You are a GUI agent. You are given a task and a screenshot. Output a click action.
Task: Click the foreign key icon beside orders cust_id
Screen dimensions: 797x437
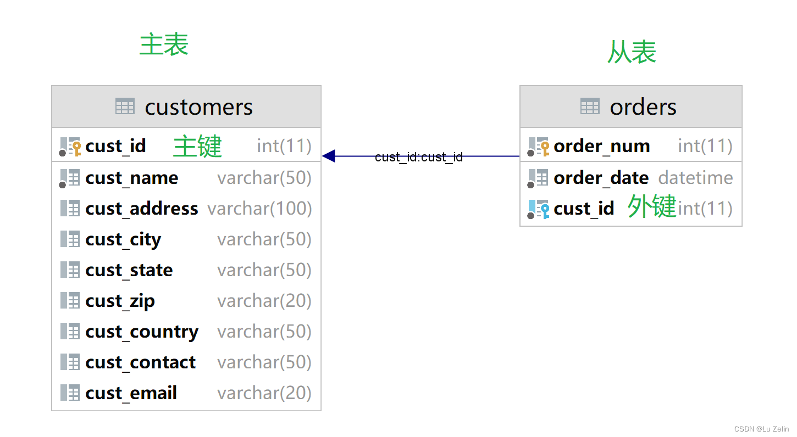[539, 209]
